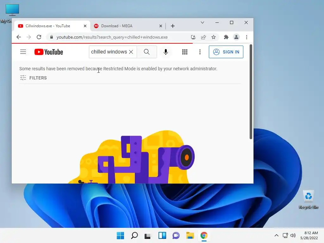Viewport: 324px width, 243px height.
Task: Open File Explorer from taskbar
Action: 190,235
